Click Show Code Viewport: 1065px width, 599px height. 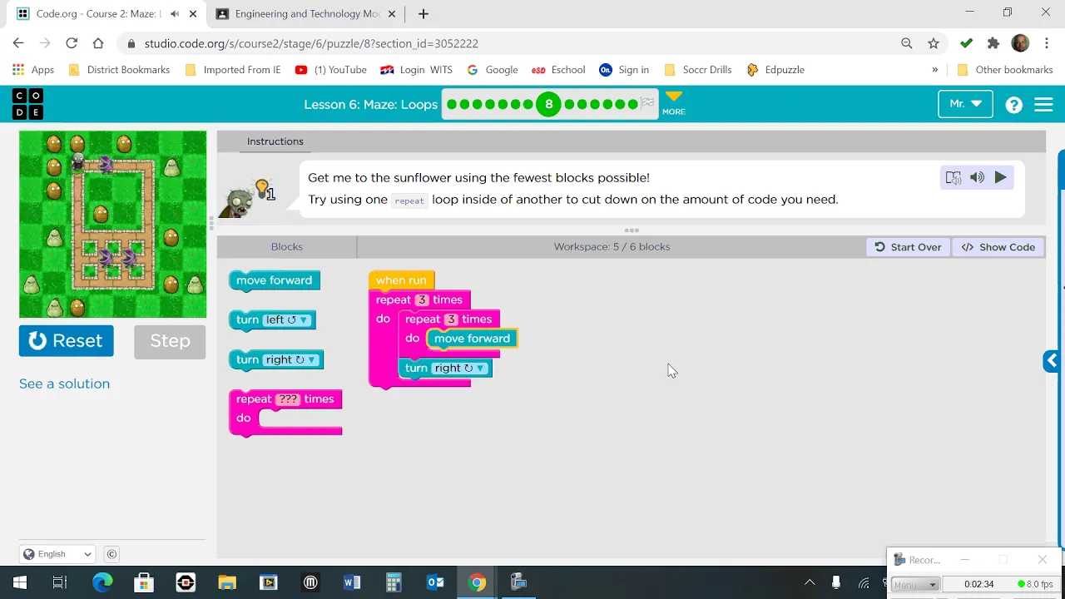point(998,247)
